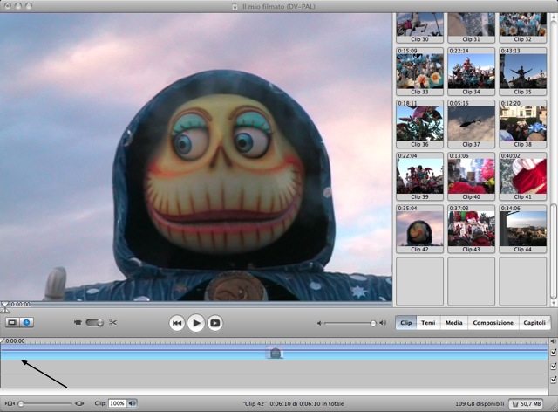Select the Clip 40 thumbnail
The image size is (558, 412).
[471, 176]
